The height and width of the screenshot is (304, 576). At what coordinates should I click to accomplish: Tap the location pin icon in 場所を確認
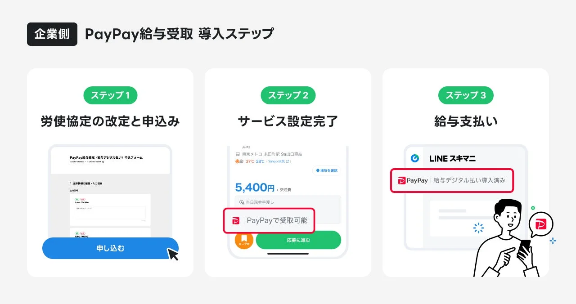[317, 170]
